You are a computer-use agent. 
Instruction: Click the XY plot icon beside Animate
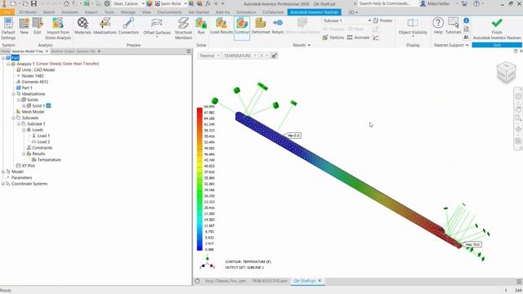[376, 38]
